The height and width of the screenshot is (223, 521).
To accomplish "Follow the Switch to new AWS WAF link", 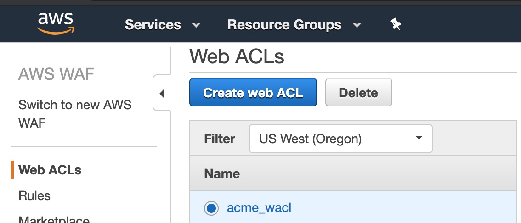I will pyautogui.click(x=75, y=114).
